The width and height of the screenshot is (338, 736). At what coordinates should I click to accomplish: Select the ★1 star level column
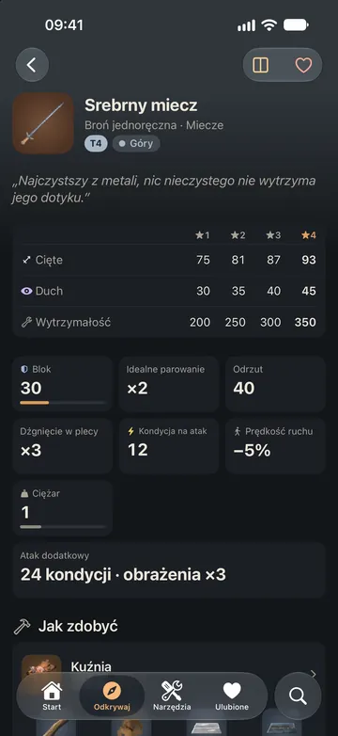(x=203, y=235)
